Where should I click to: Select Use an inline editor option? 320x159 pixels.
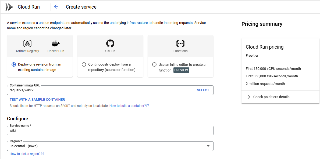pos(154,64)
